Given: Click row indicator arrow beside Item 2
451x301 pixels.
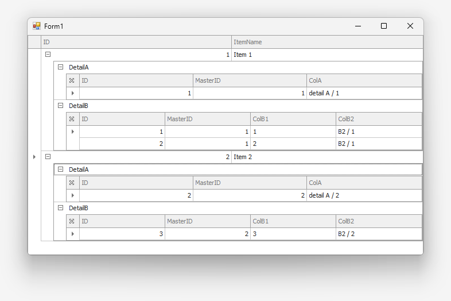Looking at the screenshot, I should coord(34,157).
